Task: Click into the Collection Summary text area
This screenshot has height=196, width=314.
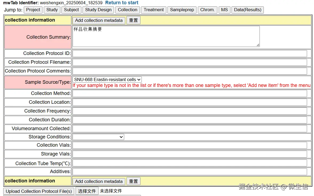Action: 166,37
